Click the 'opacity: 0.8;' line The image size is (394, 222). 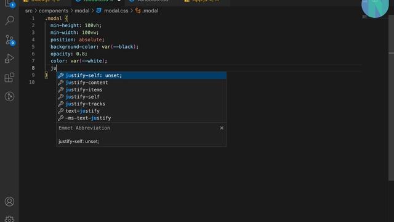[68, 54]
